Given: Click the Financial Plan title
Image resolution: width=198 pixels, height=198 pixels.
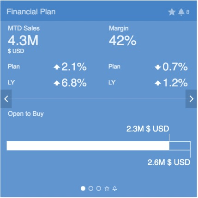Looking at the screenshot, I should [x=31, y=12].
